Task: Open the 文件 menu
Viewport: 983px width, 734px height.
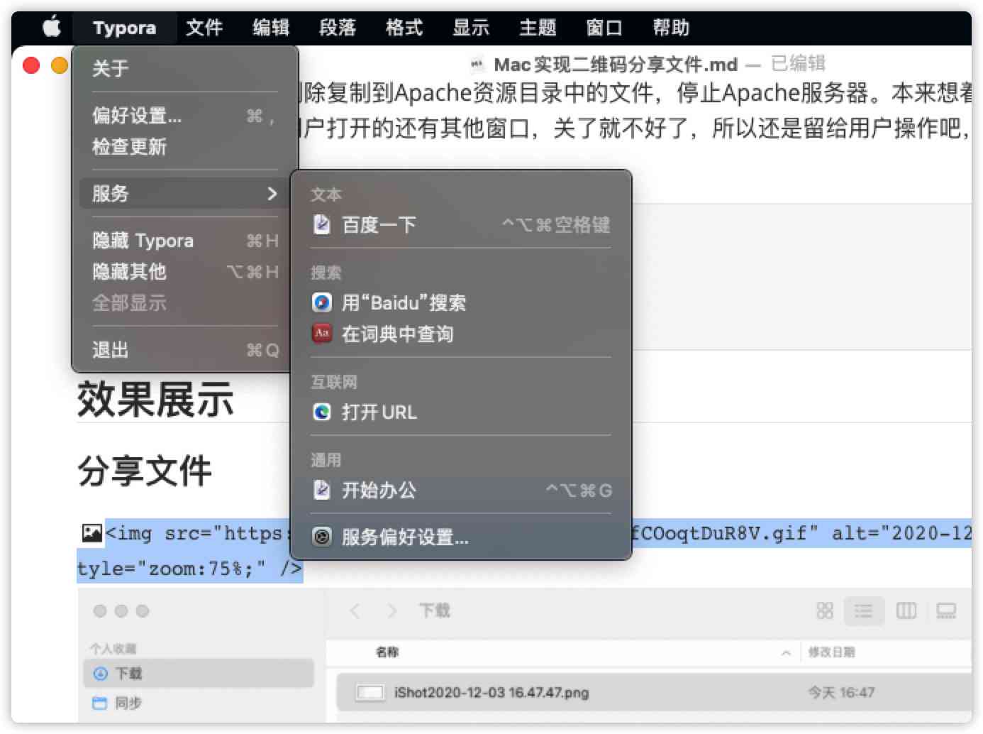Action: (x=204, y=28)
